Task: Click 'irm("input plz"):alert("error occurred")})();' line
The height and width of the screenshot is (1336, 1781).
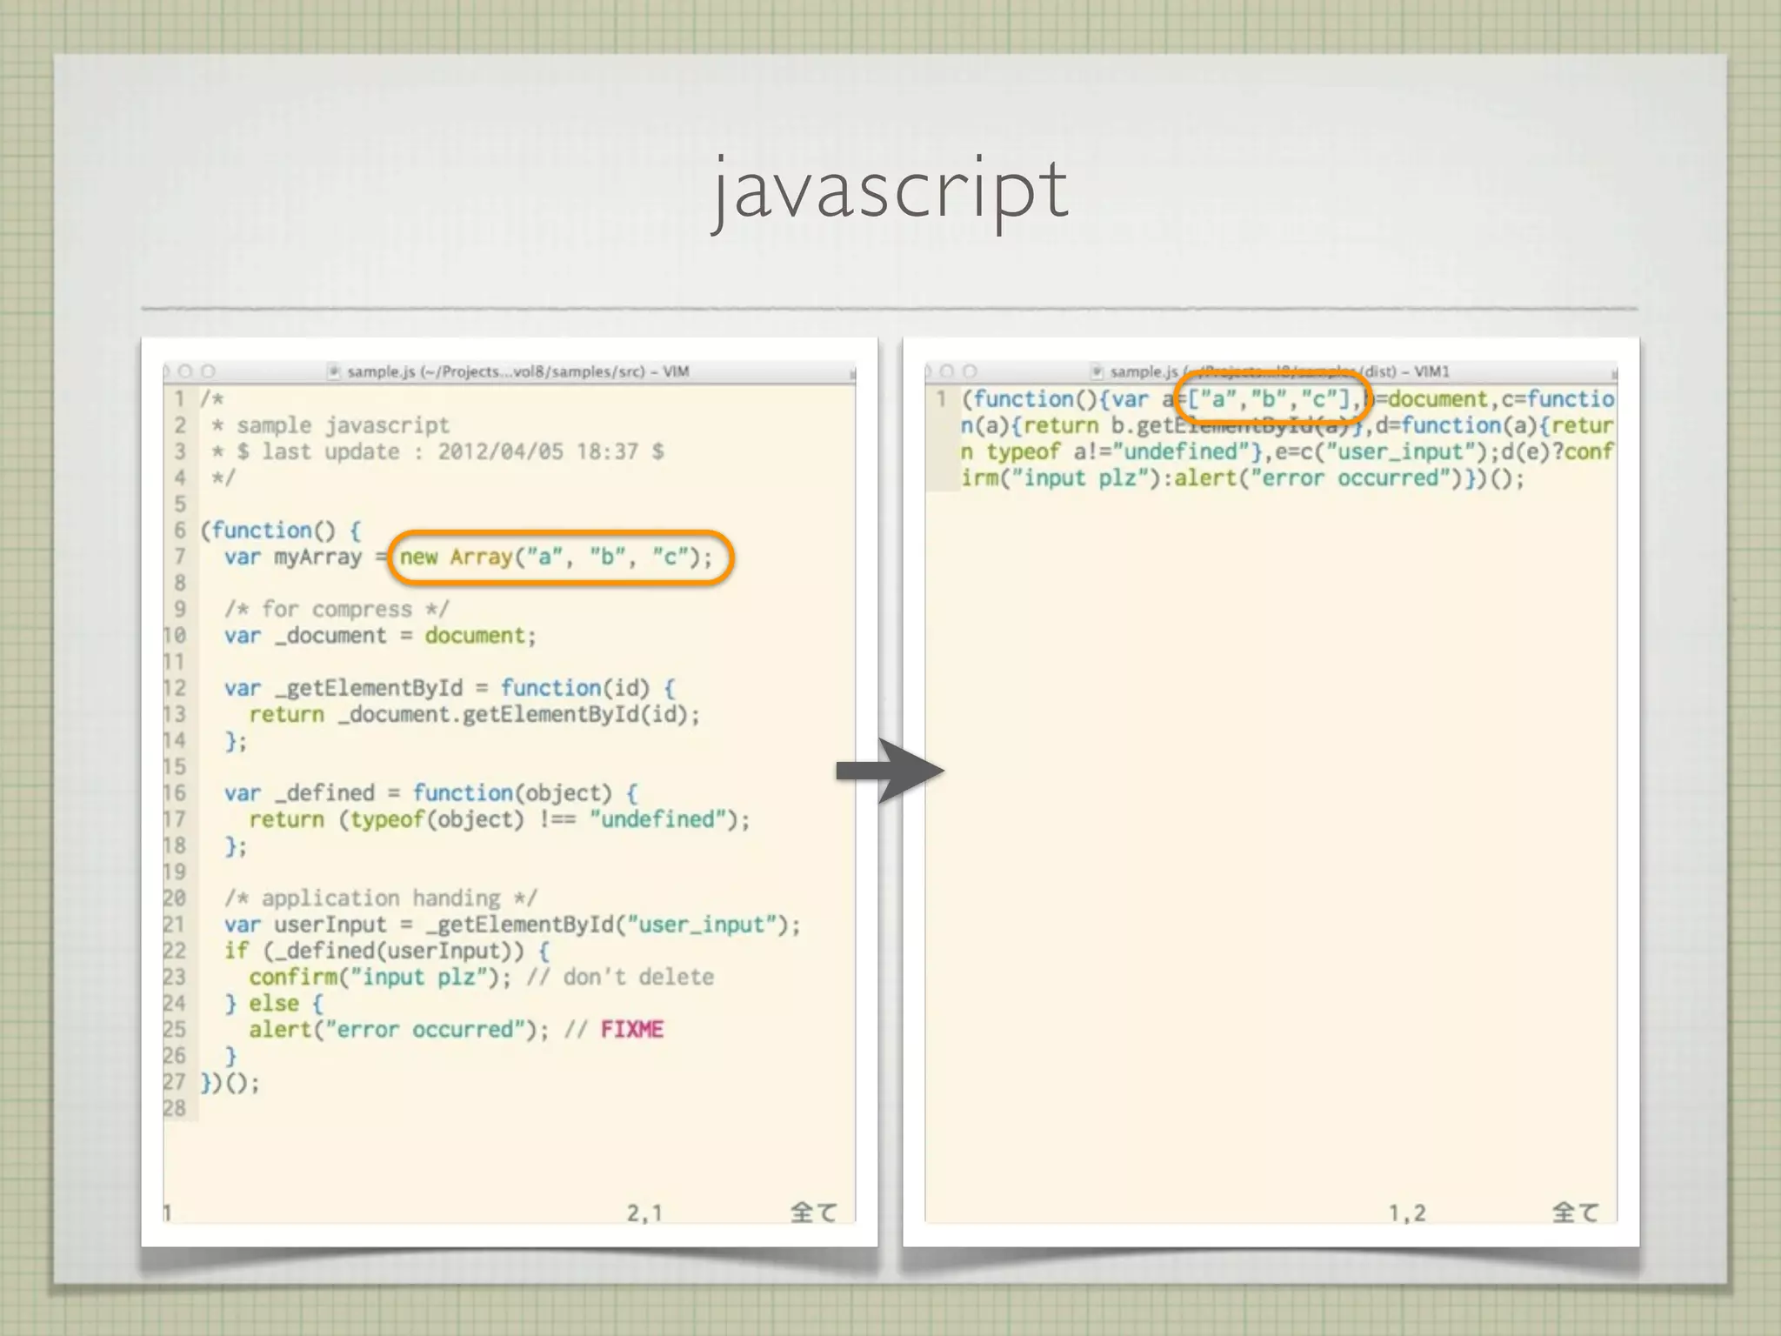Action: point(1243,478)
